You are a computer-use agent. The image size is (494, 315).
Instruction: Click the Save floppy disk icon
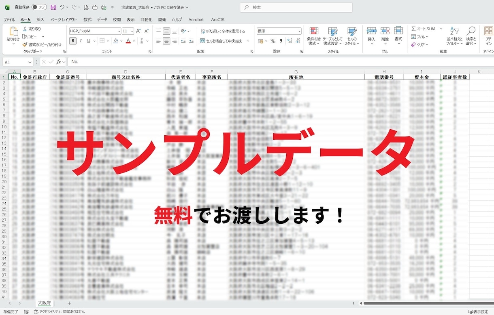tap(53, 7)
